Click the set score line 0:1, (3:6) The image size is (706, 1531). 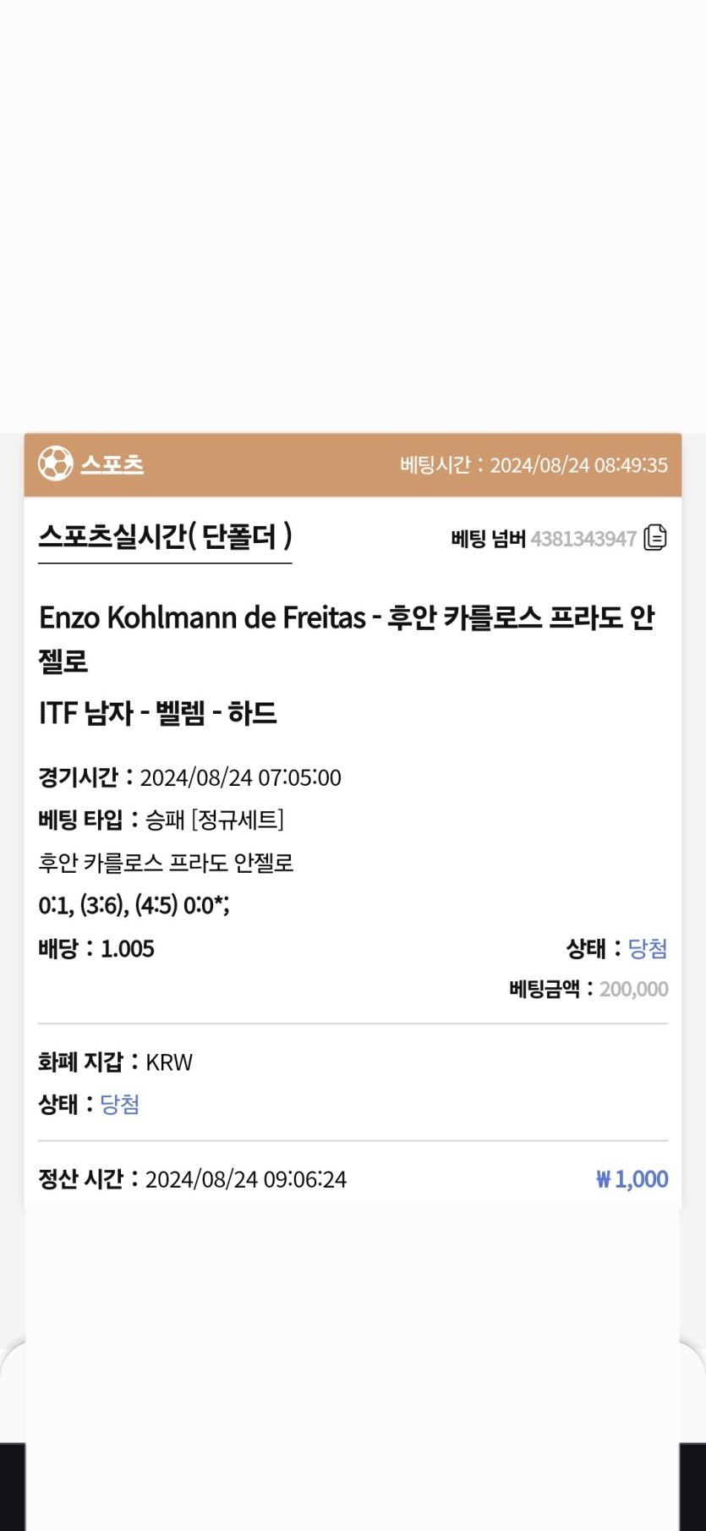tap(134, 905)
